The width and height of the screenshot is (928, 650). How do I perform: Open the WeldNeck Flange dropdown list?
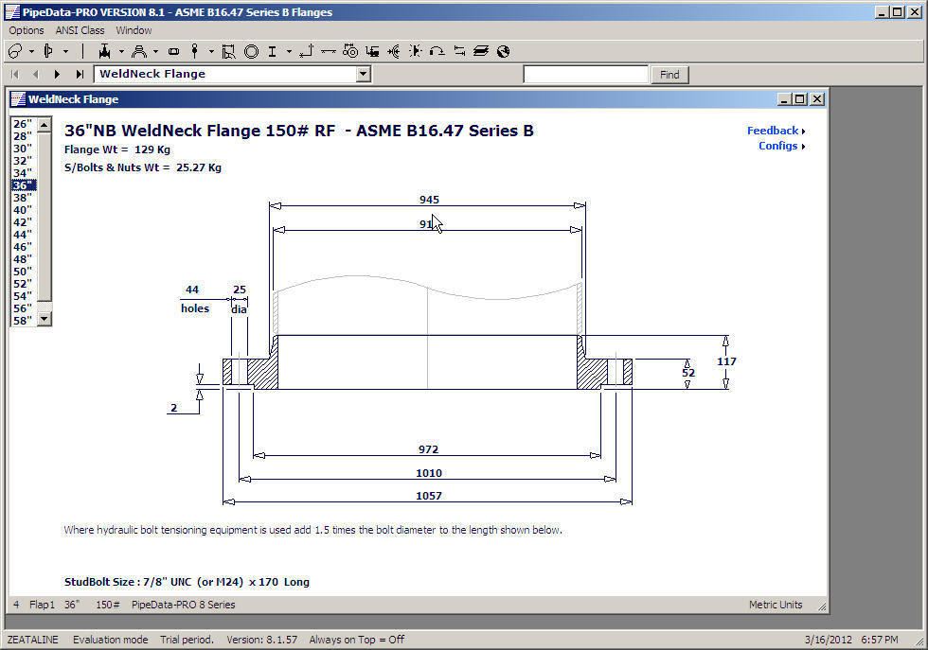click(364, 74)
